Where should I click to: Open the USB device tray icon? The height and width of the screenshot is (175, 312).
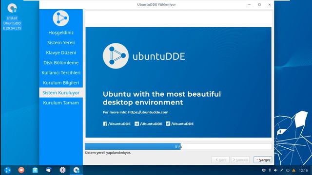click(270, 170)
